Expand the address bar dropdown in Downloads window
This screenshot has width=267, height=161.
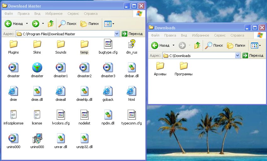[x=237, y=56]
